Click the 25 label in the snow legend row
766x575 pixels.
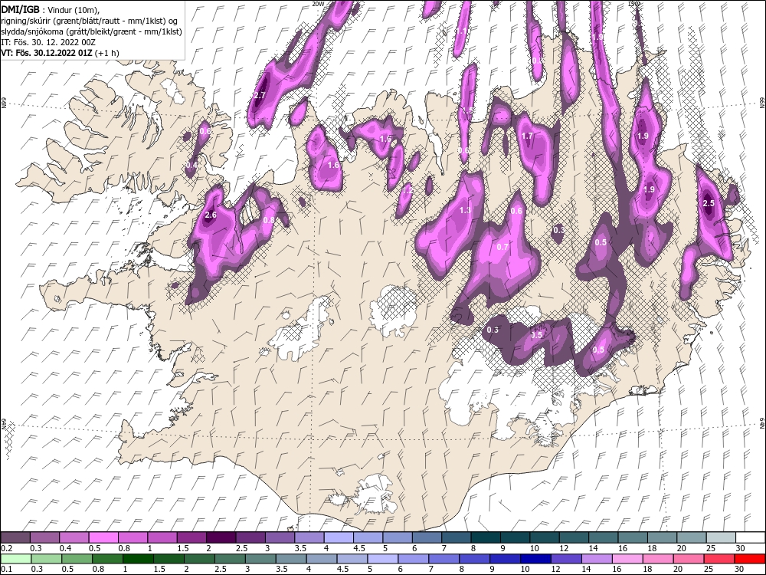pos(712,548)
